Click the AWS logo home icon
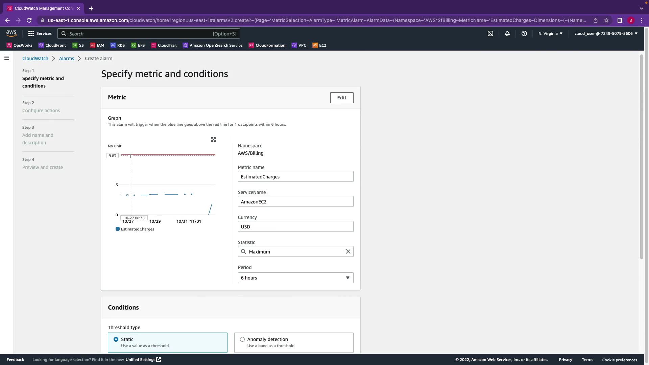This screenshot has width=649, height=365. [11, 33]
